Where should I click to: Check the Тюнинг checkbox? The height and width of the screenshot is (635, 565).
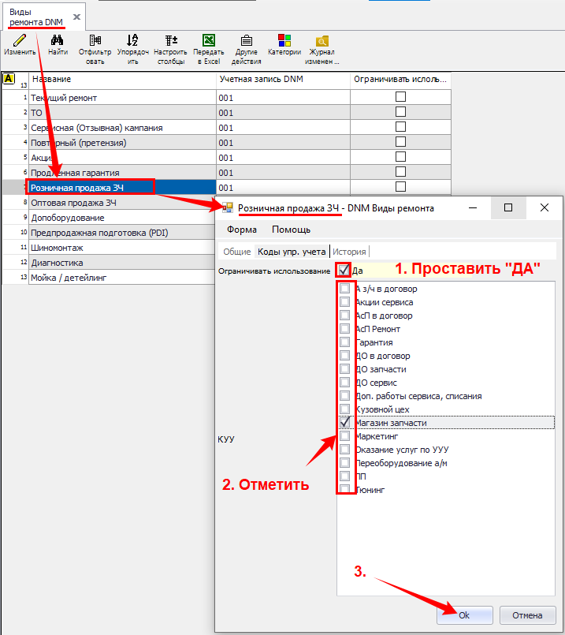click(344, 490)
